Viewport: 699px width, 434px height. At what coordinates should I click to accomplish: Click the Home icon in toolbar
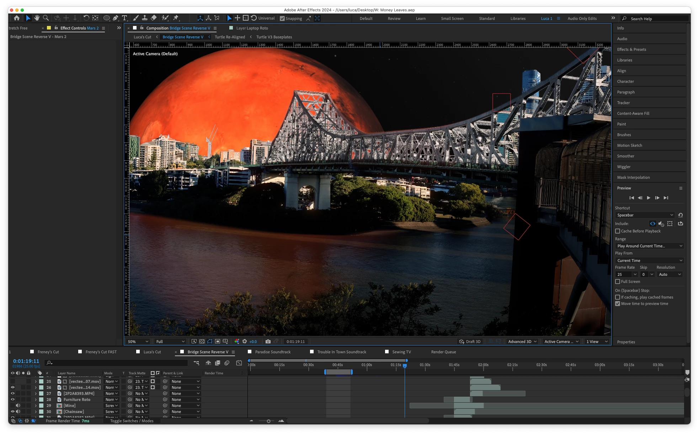click(x=16, y=18)
